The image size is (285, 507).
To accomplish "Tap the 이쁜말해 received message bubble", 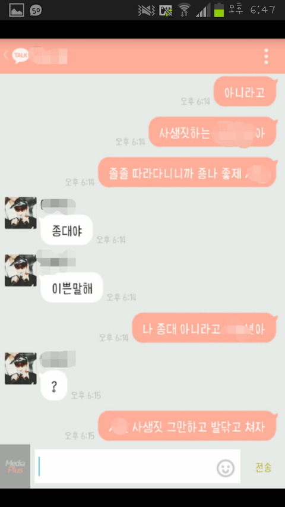I will coord(72,288).
